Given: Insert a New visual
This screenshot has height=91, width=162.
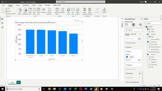Looking at the screenshot, I should (69, 11).
